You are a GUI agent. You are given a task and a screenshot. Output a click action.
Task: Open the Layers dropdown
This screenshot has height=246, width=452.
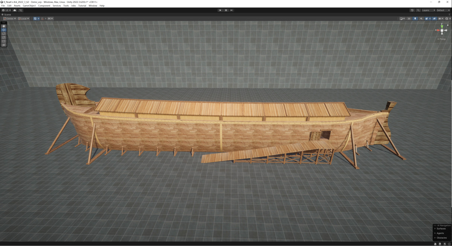click(x=428, y=10)
